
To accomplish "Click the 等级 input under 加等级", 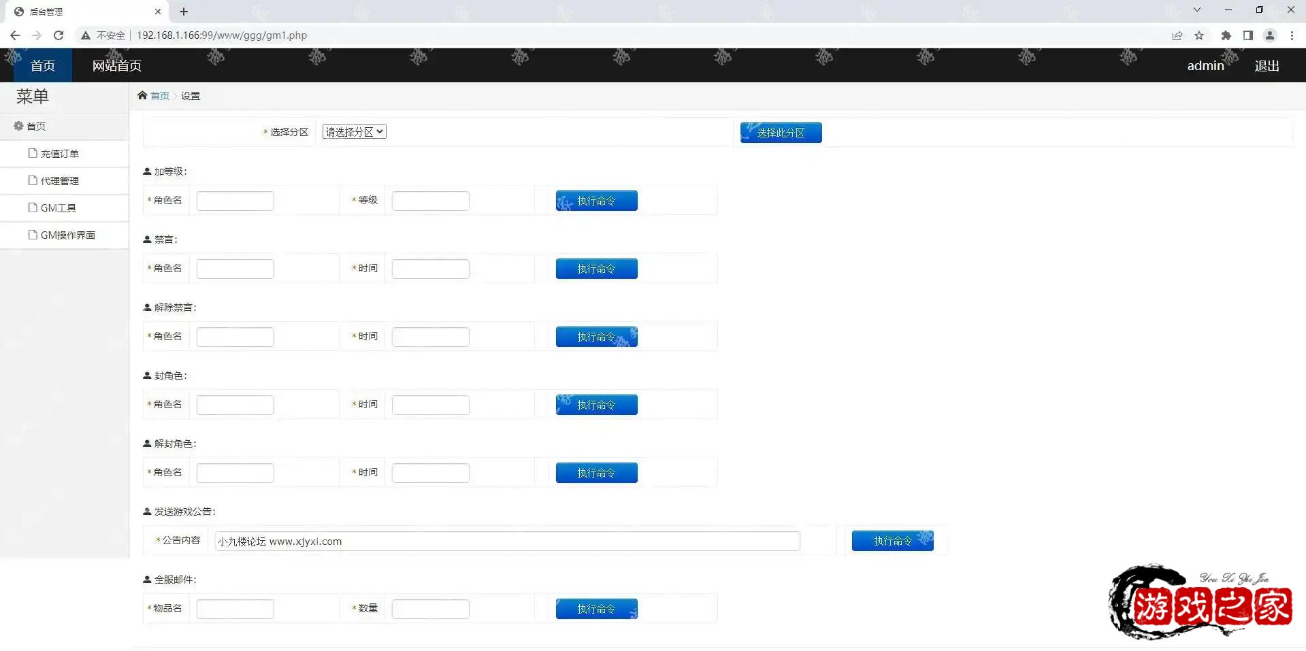I will [430, 201].
